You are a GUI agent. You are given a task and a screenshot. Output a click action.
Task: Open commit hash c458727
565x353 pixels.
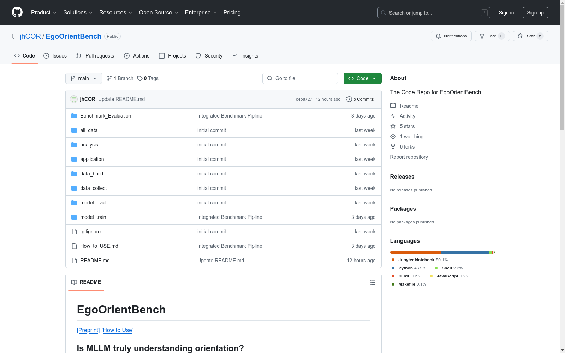tap(304, 99)
